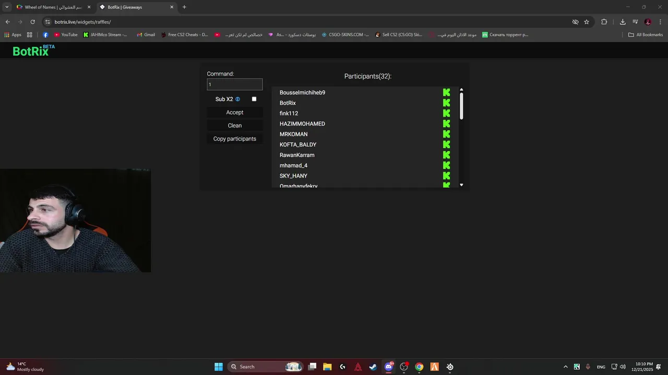
Task: Select participant Bousselmichiheb9
Action: [x=302, y=92]
